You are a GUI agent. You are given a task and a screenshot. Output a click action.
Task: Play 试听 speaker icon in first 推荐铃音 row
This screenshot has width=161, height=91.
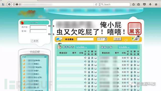[x=85, y=58]
